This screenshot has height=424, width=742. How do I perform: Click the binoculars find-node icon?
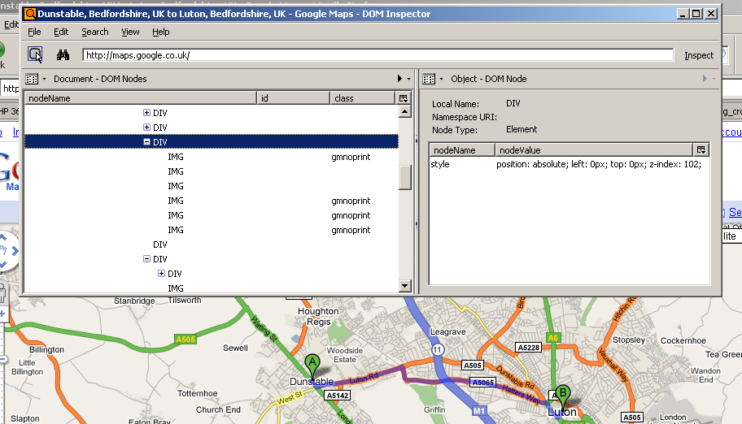click(63, 54)
